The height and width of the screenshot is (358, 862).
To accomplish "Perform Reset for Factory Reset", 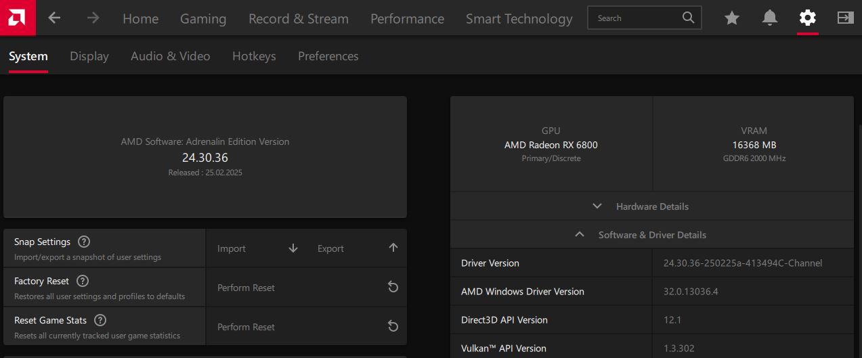I will (x=306, y=288).
